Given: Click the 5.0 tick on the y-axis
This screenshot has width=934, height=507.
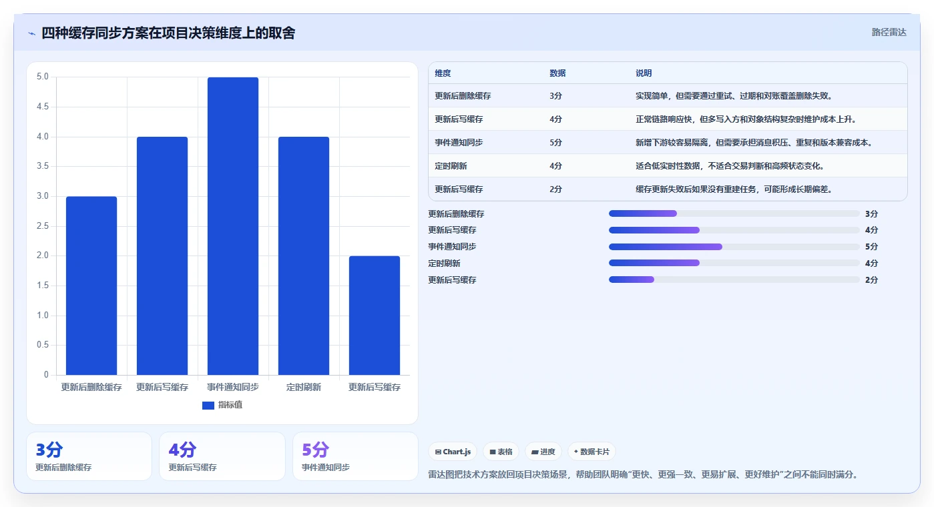Looking at the screenshot, I should 43,77.
